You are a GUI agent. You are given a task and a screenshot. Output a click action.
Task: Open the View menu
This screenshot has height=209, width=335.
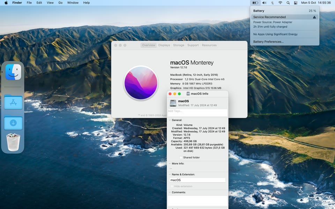point(50,3)
